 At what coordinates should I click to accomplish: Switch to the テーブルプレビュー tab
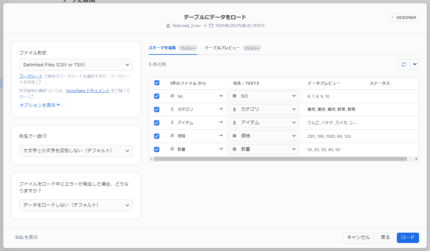tap(222, 48)
